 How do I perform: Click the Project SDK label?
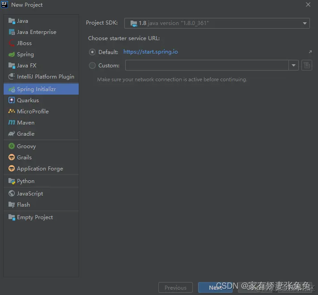(x=102, y=23)
